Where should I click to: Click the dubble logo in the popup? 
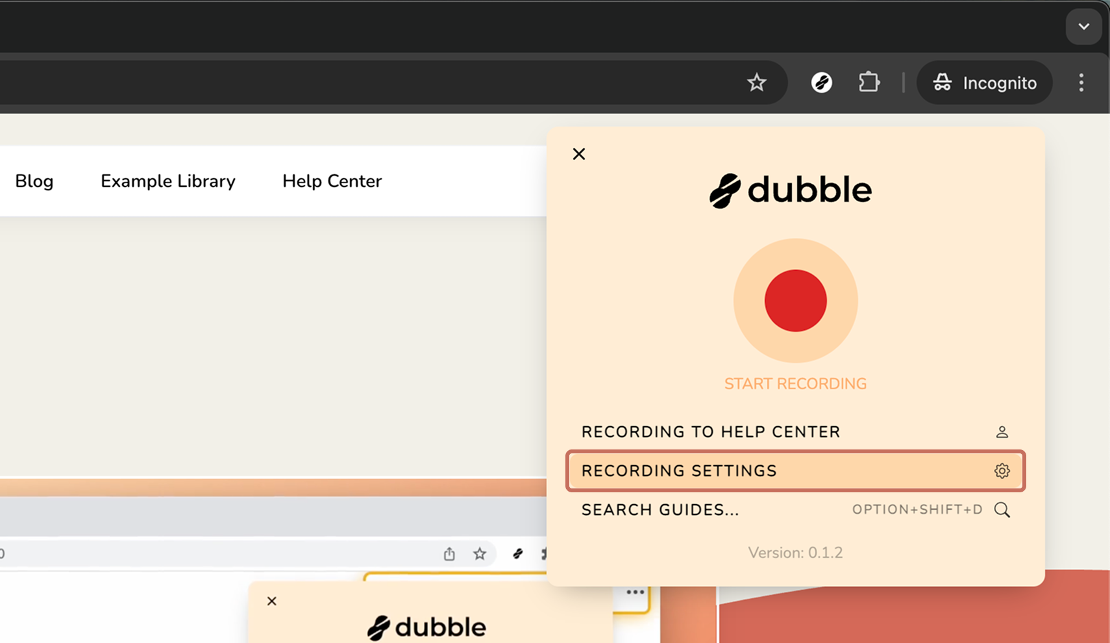coord(790,190)
